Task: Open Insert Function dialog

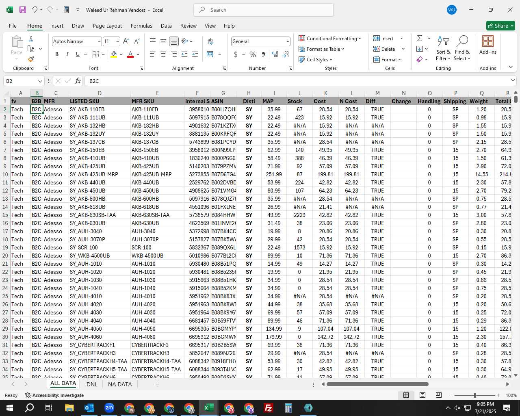Action: 78,81
